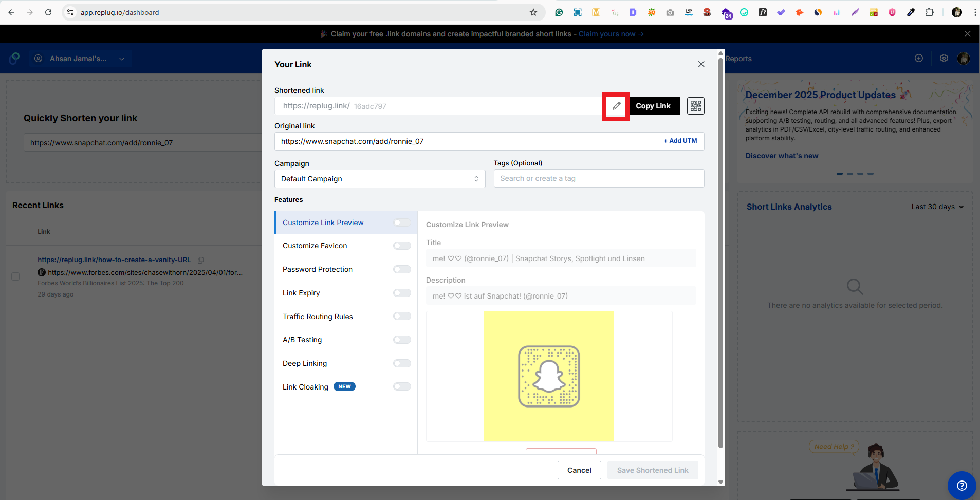Enable the Password Protection toggle
Screen dimensions: 980x500
click(402, 269)
